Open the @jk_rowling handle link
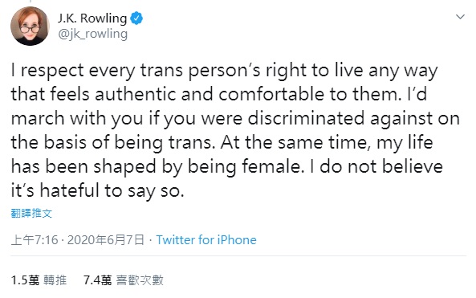Image resolution: width=476 pixels, height=298 pixels. point(92,34)
